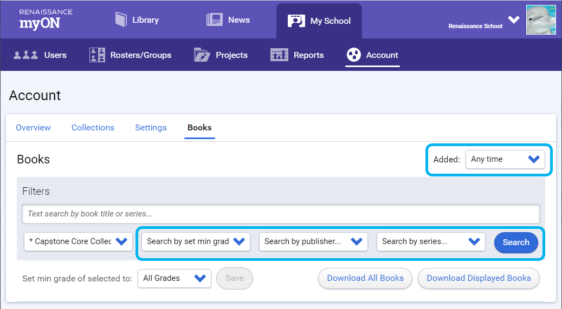Select the Account nav label

point(382,55)
